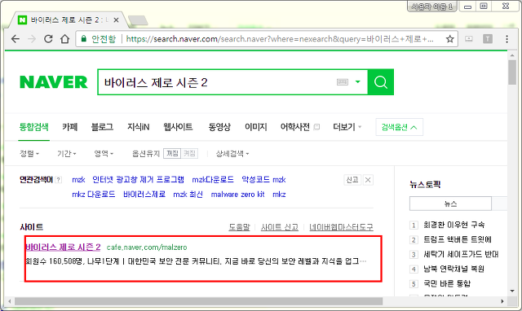Reload the page with refresh icon
This screenshot has width=522, height=311.
(x=48, y=39)
